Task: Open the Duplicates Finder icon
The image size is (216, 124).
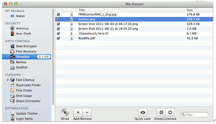Action: click(x=13, y=85)
